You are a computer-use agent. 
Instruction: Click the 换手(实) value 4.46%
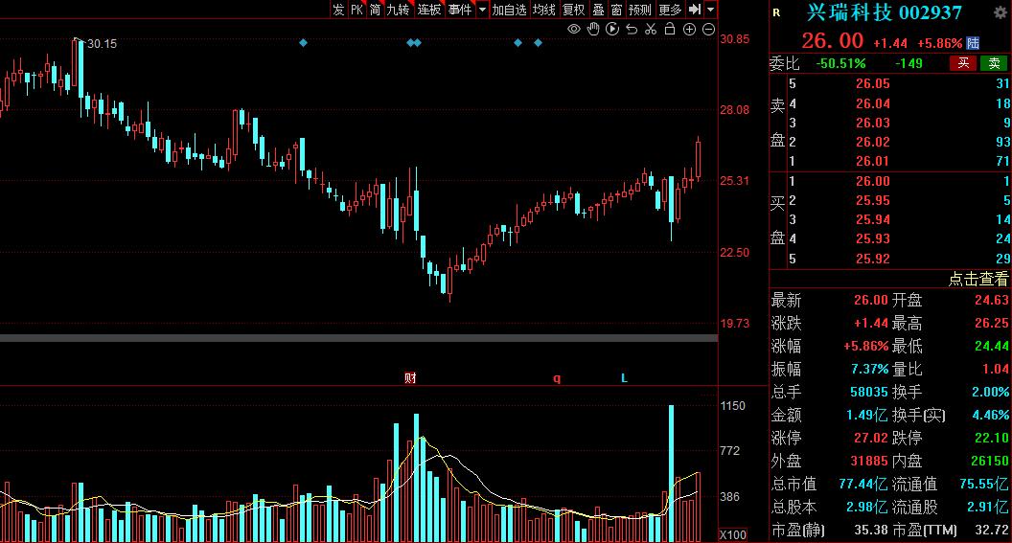point(991,416)
